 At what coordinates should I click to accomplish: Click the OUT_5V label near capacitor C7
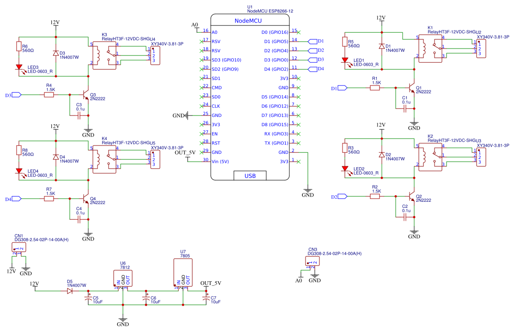tap(211, 283)
